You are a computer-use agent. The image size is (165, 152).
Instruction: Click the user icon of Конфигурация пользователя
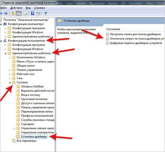(x=5, y=41)
